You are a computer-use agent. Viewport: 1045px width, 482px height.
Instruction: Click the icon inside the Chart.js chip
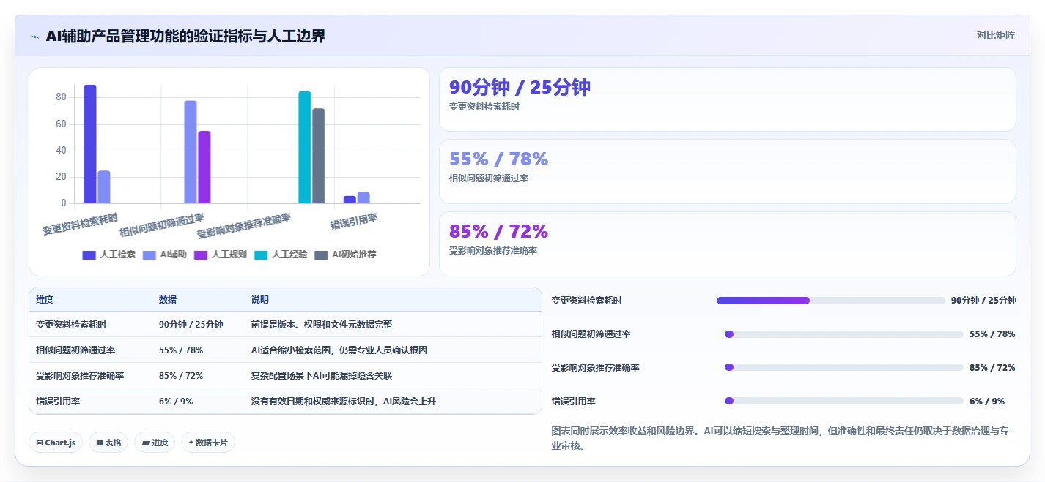click(x=40, y=443)
